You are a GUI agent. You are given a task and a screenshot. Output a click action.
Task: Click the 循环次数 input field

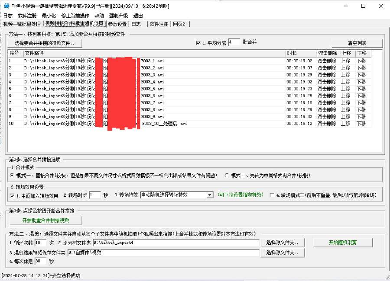coord(40,243)
